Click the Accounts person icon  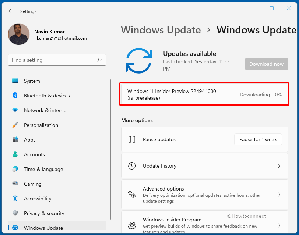(15, 154)
